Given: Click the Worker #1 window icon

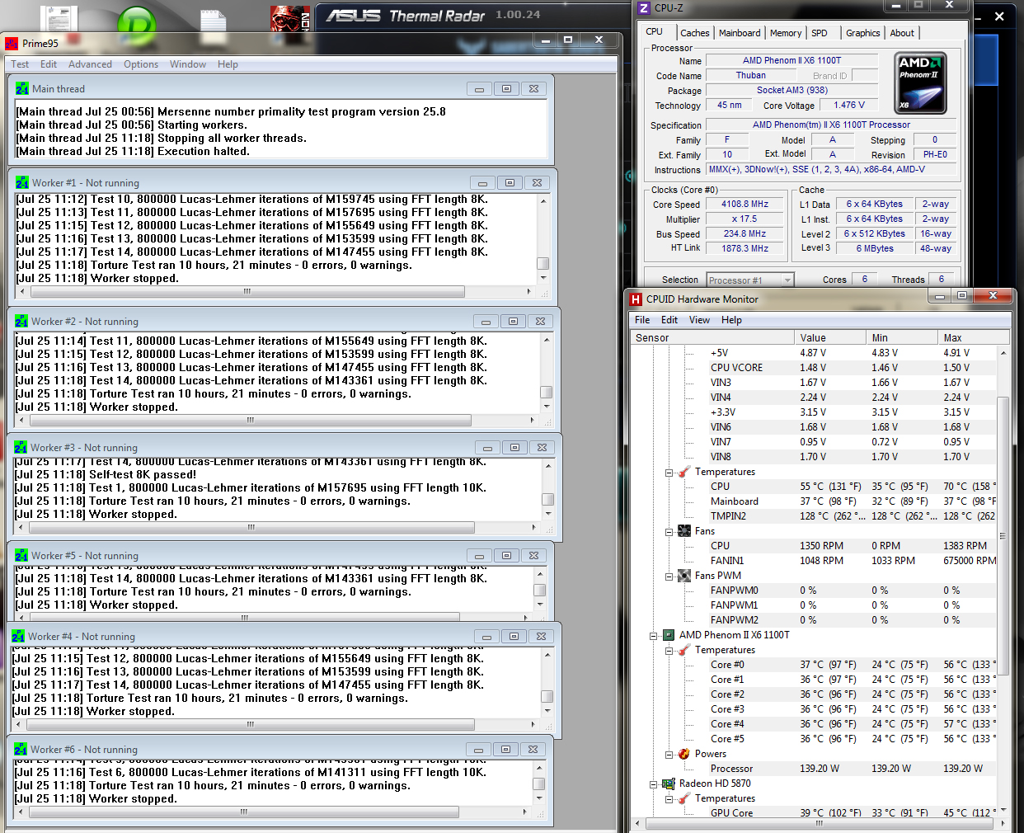Looking at the screenshot, I should click(22, 182).
